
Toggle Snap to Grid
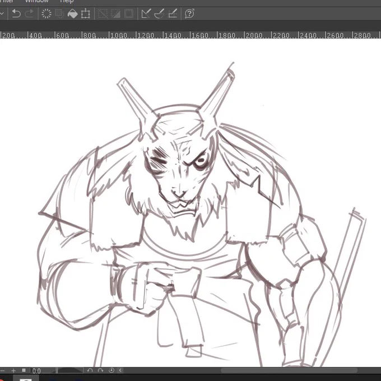[x=173, y=13]
